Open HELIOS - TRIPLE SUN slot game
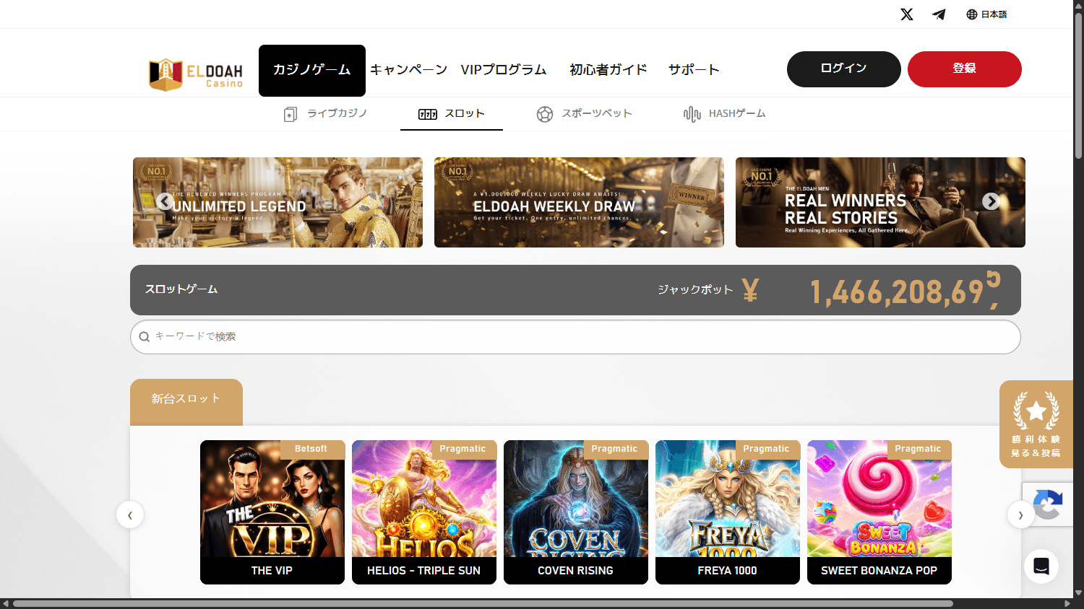The height and width of the screenshot is (609, 1084). coord(424,512)
